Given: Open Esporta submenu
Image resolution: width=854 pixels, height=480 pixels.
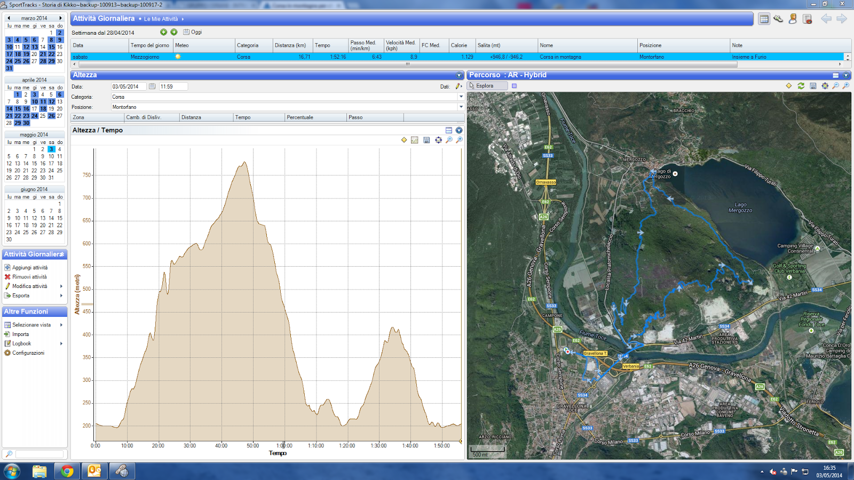Looking at the screenshot, I should [34, 295].
